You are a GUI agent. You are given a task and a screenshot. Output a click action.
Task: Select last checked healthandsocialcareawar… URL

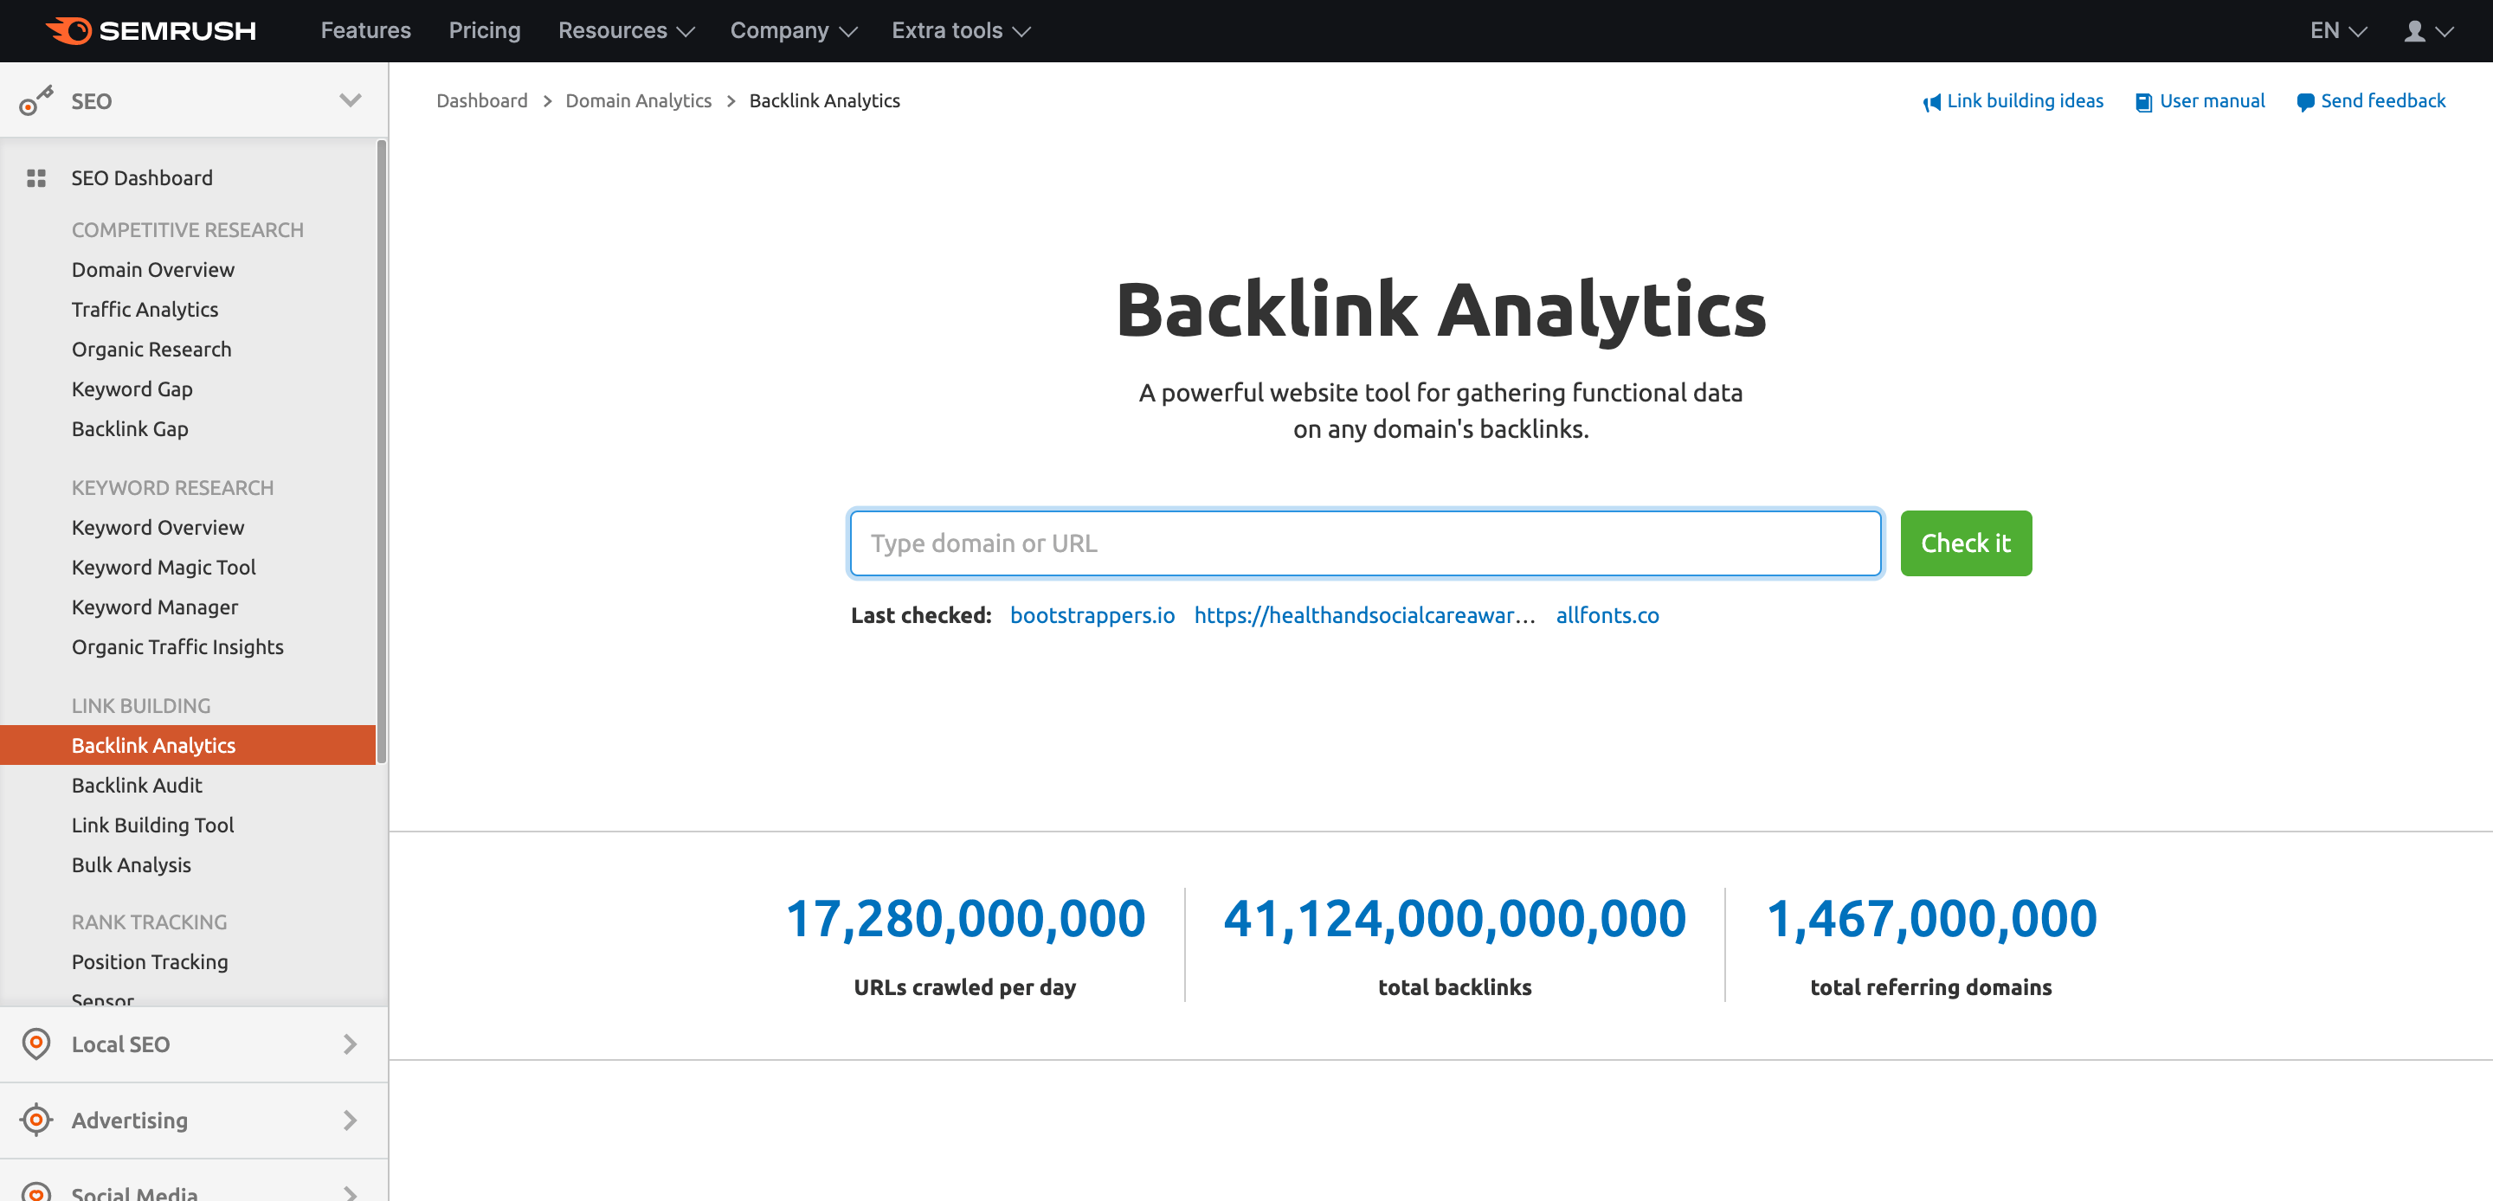pyautogui.click(x=1364, y=615)
